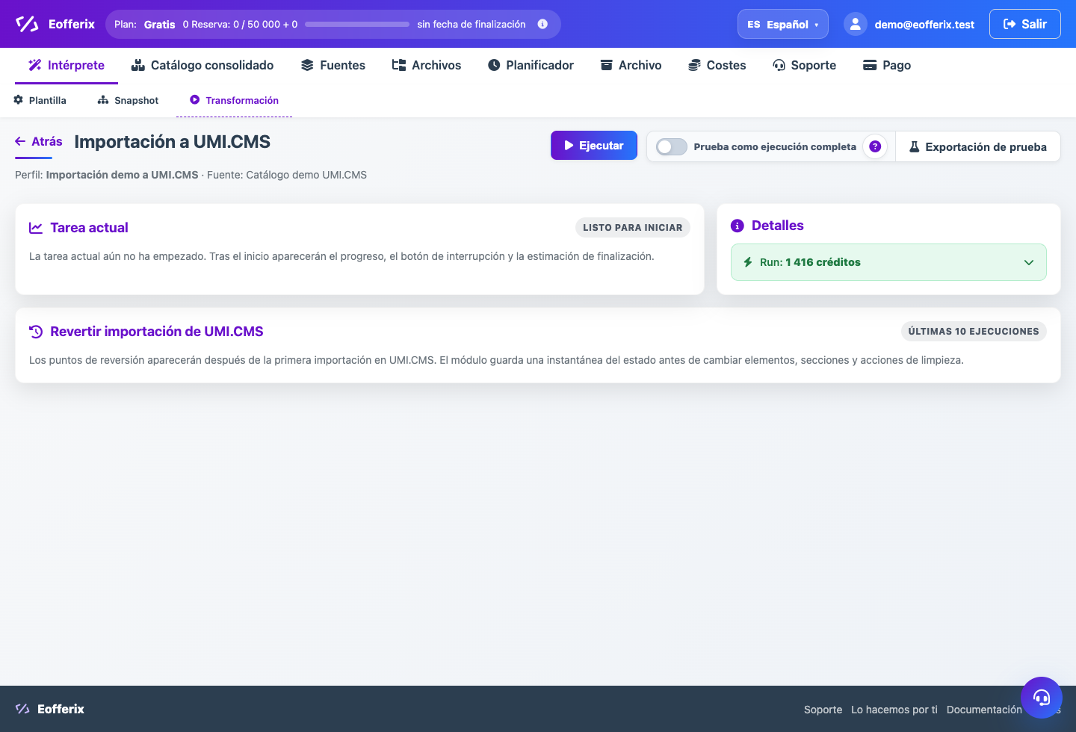Go to the Costes tab
This screenshot has width=1076, height=732.
pos(717,65)
